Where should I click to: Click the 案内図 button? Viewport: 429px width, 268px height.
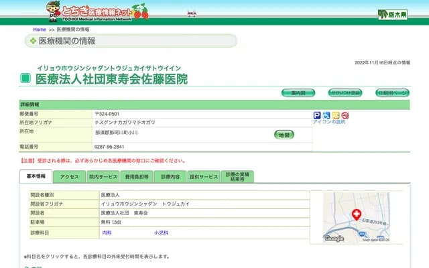298,93
